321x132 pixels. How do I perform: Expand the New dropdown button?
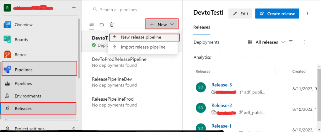tap(162, 24)
